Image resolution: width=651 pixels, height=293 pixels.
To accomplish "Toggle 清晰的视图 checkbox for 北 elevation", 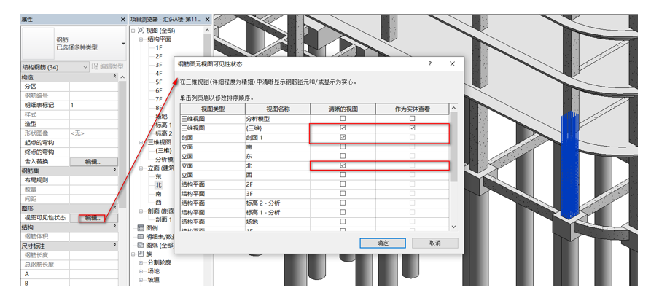I will point(343,165).
